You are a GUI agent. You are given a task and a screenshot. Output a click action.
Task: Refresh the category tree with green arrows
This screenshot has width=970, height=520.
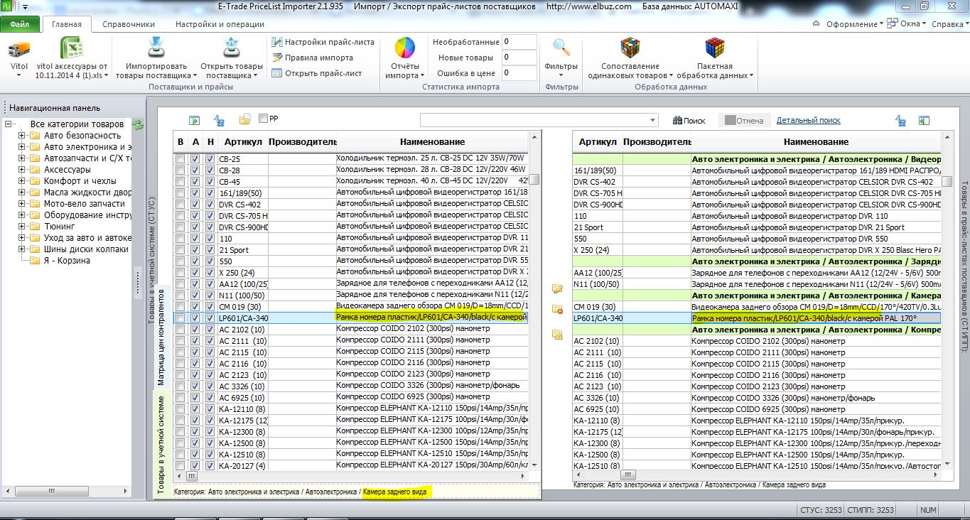[x=139, y=125]
